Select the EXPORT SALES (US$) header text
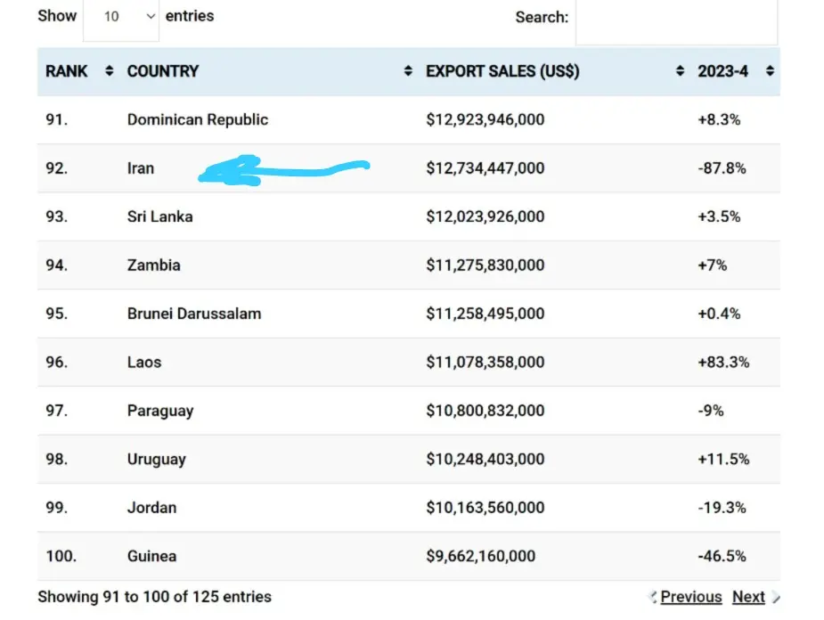This screenshot has height=620, width=824. 502,71
